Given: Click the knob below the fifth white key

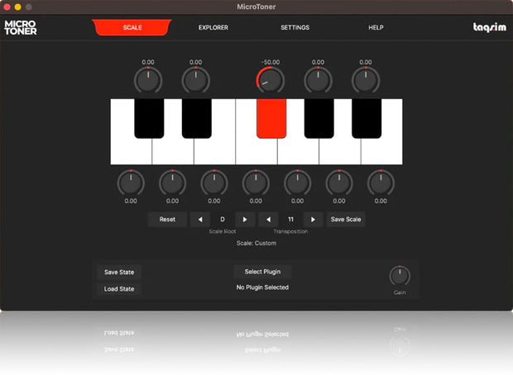Looking at the screenshot, I should [297, 183].
